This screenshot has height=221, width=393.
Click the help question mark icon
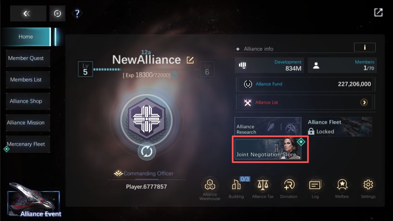(77, 13)
